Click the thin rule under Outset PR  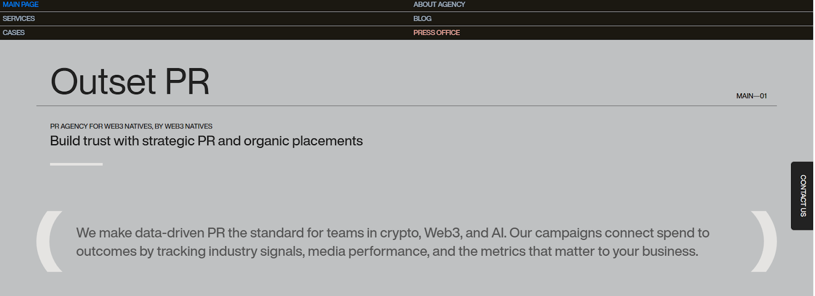pyautogui.click(x=406, y=106)
